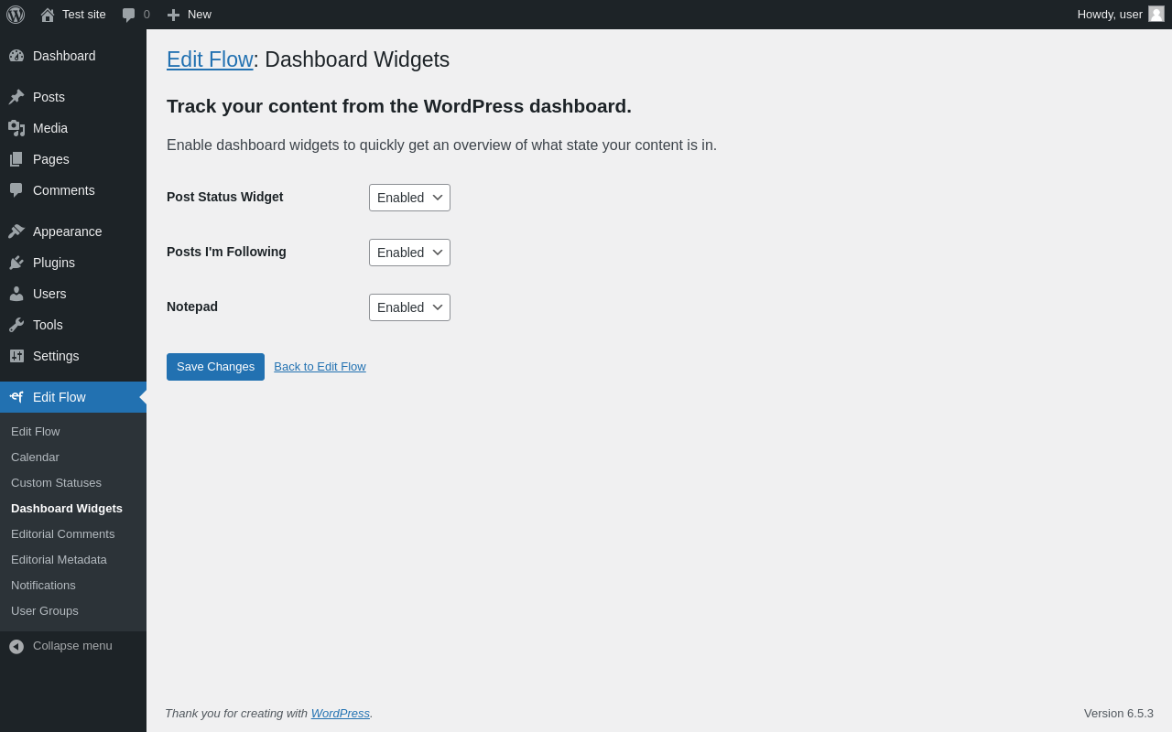Go to the Posts menu
The image size is (1172, 732).
49,97
